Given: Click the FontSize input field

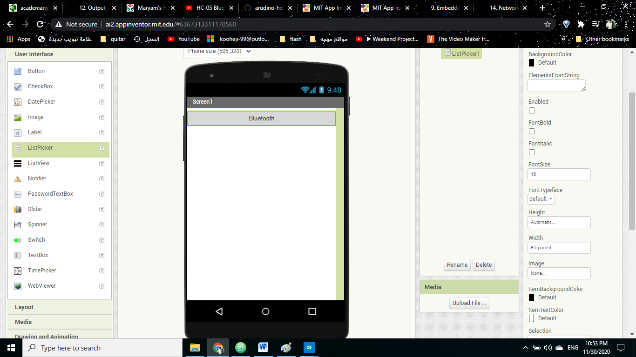Looking at the screenshot, I should pyautogui.click(x=559, y=174).
